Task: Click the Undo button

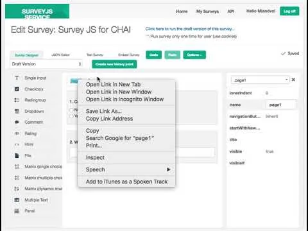Action: point(154,55)
